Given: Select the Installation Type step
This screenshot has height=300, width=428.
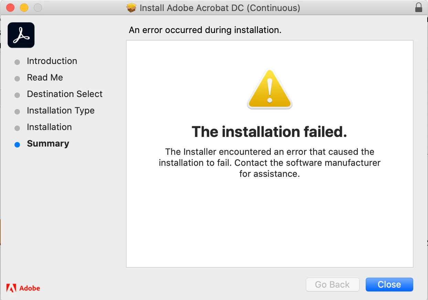Looking at the screenshot, I should [61, 110].
